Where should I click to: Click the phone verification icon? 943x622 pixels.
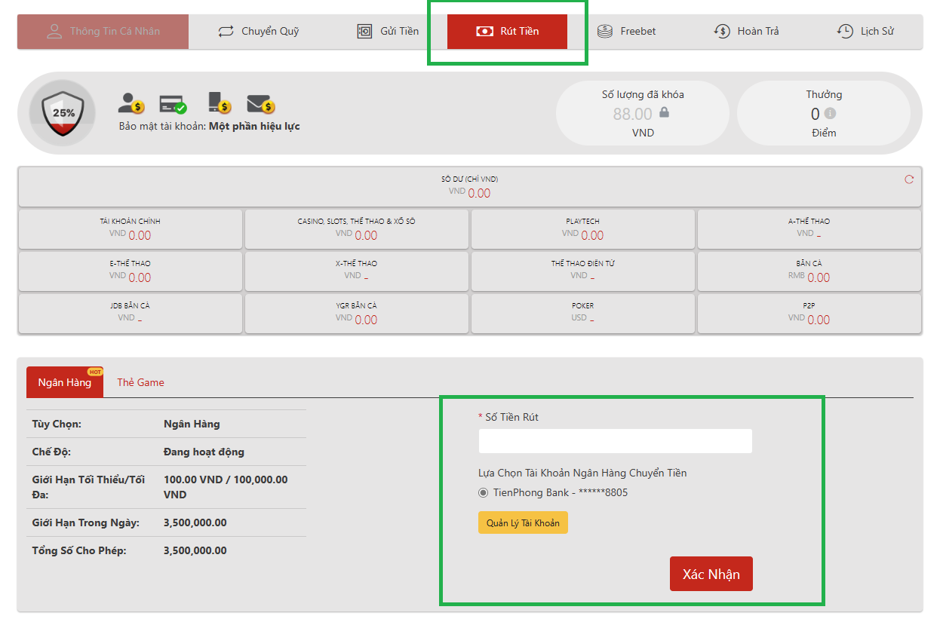click(219, 103)
